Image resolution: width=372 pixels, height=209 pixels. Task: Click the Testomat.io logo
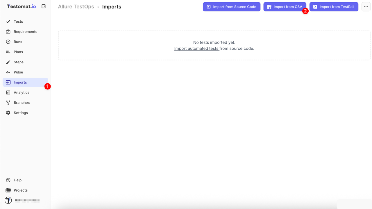click(x=21, y=6)
